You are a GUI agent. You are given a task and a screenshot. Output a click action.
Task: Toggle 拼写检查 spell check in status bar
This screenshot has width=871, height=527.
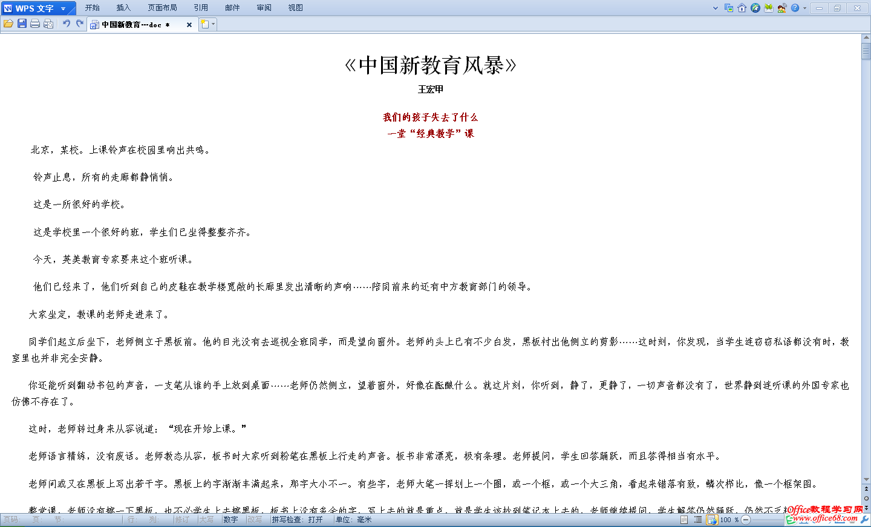point(297,520)
